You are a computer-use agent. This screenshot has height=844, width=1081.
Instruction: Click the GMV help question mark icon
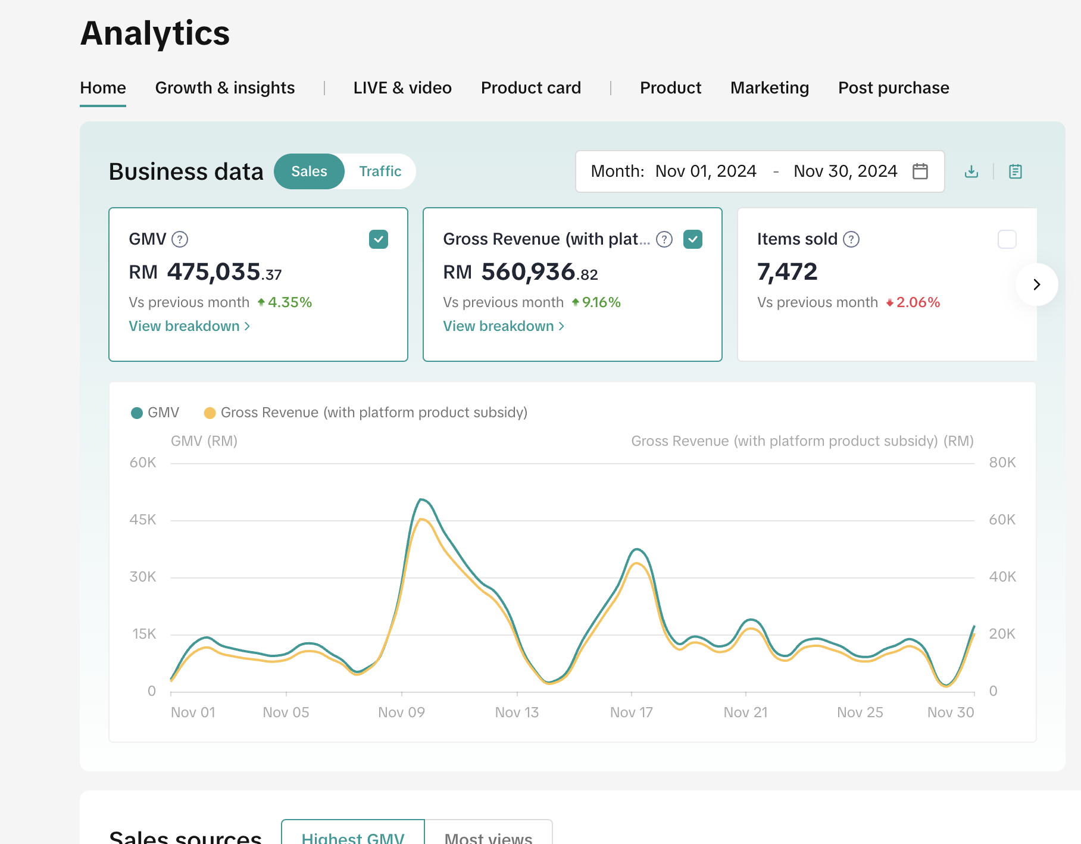(180, 239)
